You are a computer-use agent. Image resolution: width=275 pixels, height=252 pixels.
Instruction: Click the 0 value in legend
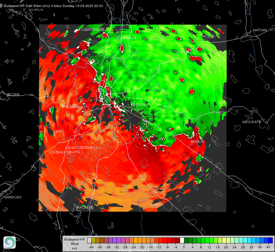click(184, 247)
